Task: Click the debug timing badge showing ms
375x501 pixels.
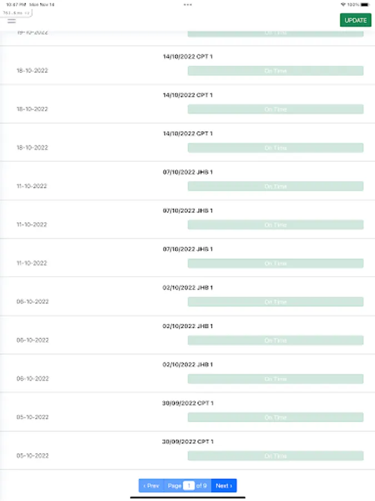Action: point(16,13)
